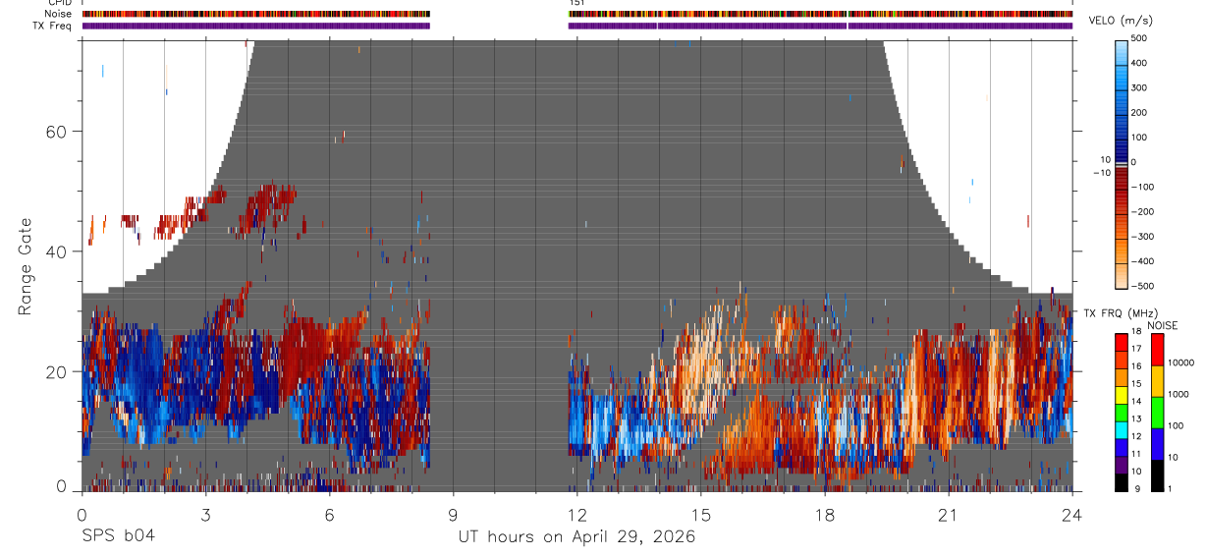
Task: Click the '151' CPID value
Action: click(576, 3)
